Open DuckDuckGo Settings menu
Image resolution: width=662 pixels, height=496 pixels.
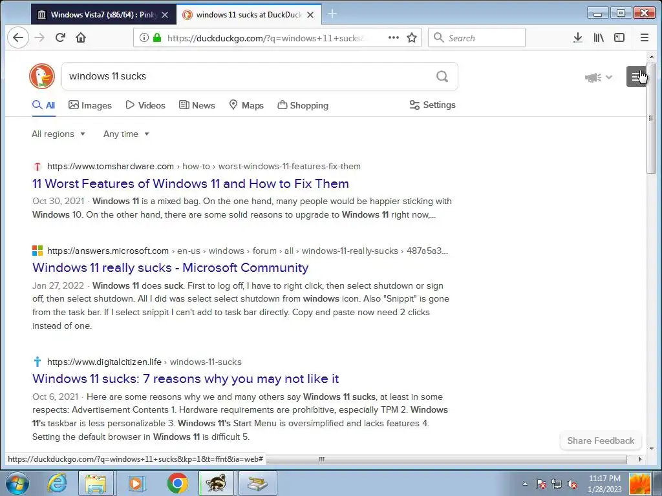click(432, 105)
